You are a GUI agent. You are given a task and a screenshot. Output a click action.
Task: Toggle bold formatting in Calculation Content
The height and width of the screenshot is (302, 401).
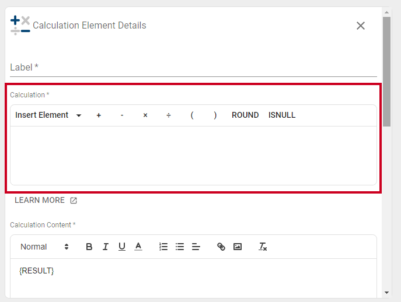(89, 247)
